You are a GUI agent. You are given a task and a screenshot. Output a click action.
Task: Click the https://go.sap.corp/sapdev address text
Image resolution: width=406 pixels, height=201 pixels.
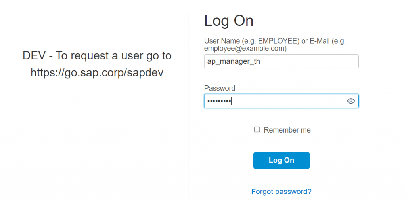tap(97, 73)
